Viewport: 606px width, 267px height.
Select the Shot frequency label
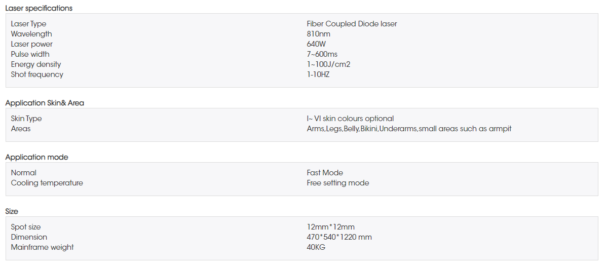pos(37,74)
